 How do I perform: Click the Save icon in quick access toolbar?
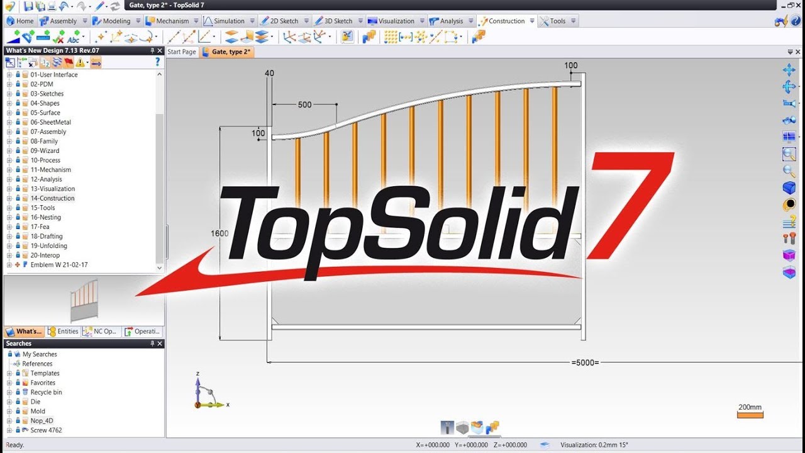28,6
